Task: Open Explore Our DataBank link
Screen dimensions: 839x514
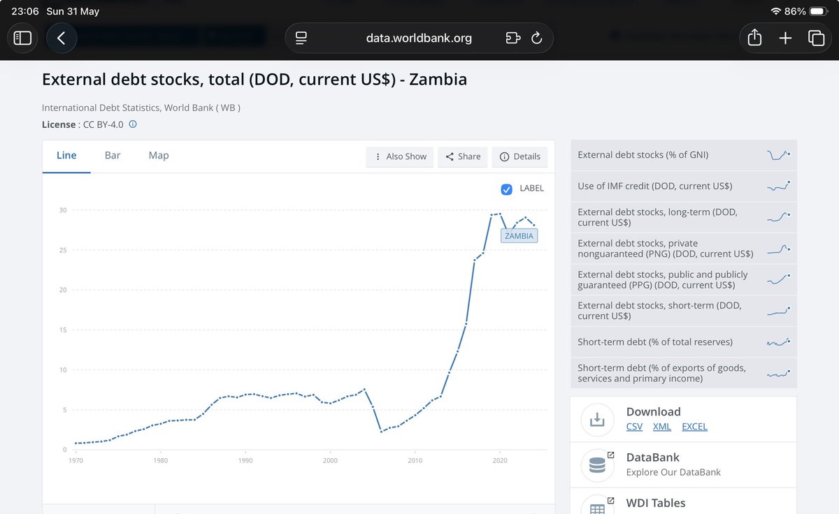Action: [x=673, y=472]
